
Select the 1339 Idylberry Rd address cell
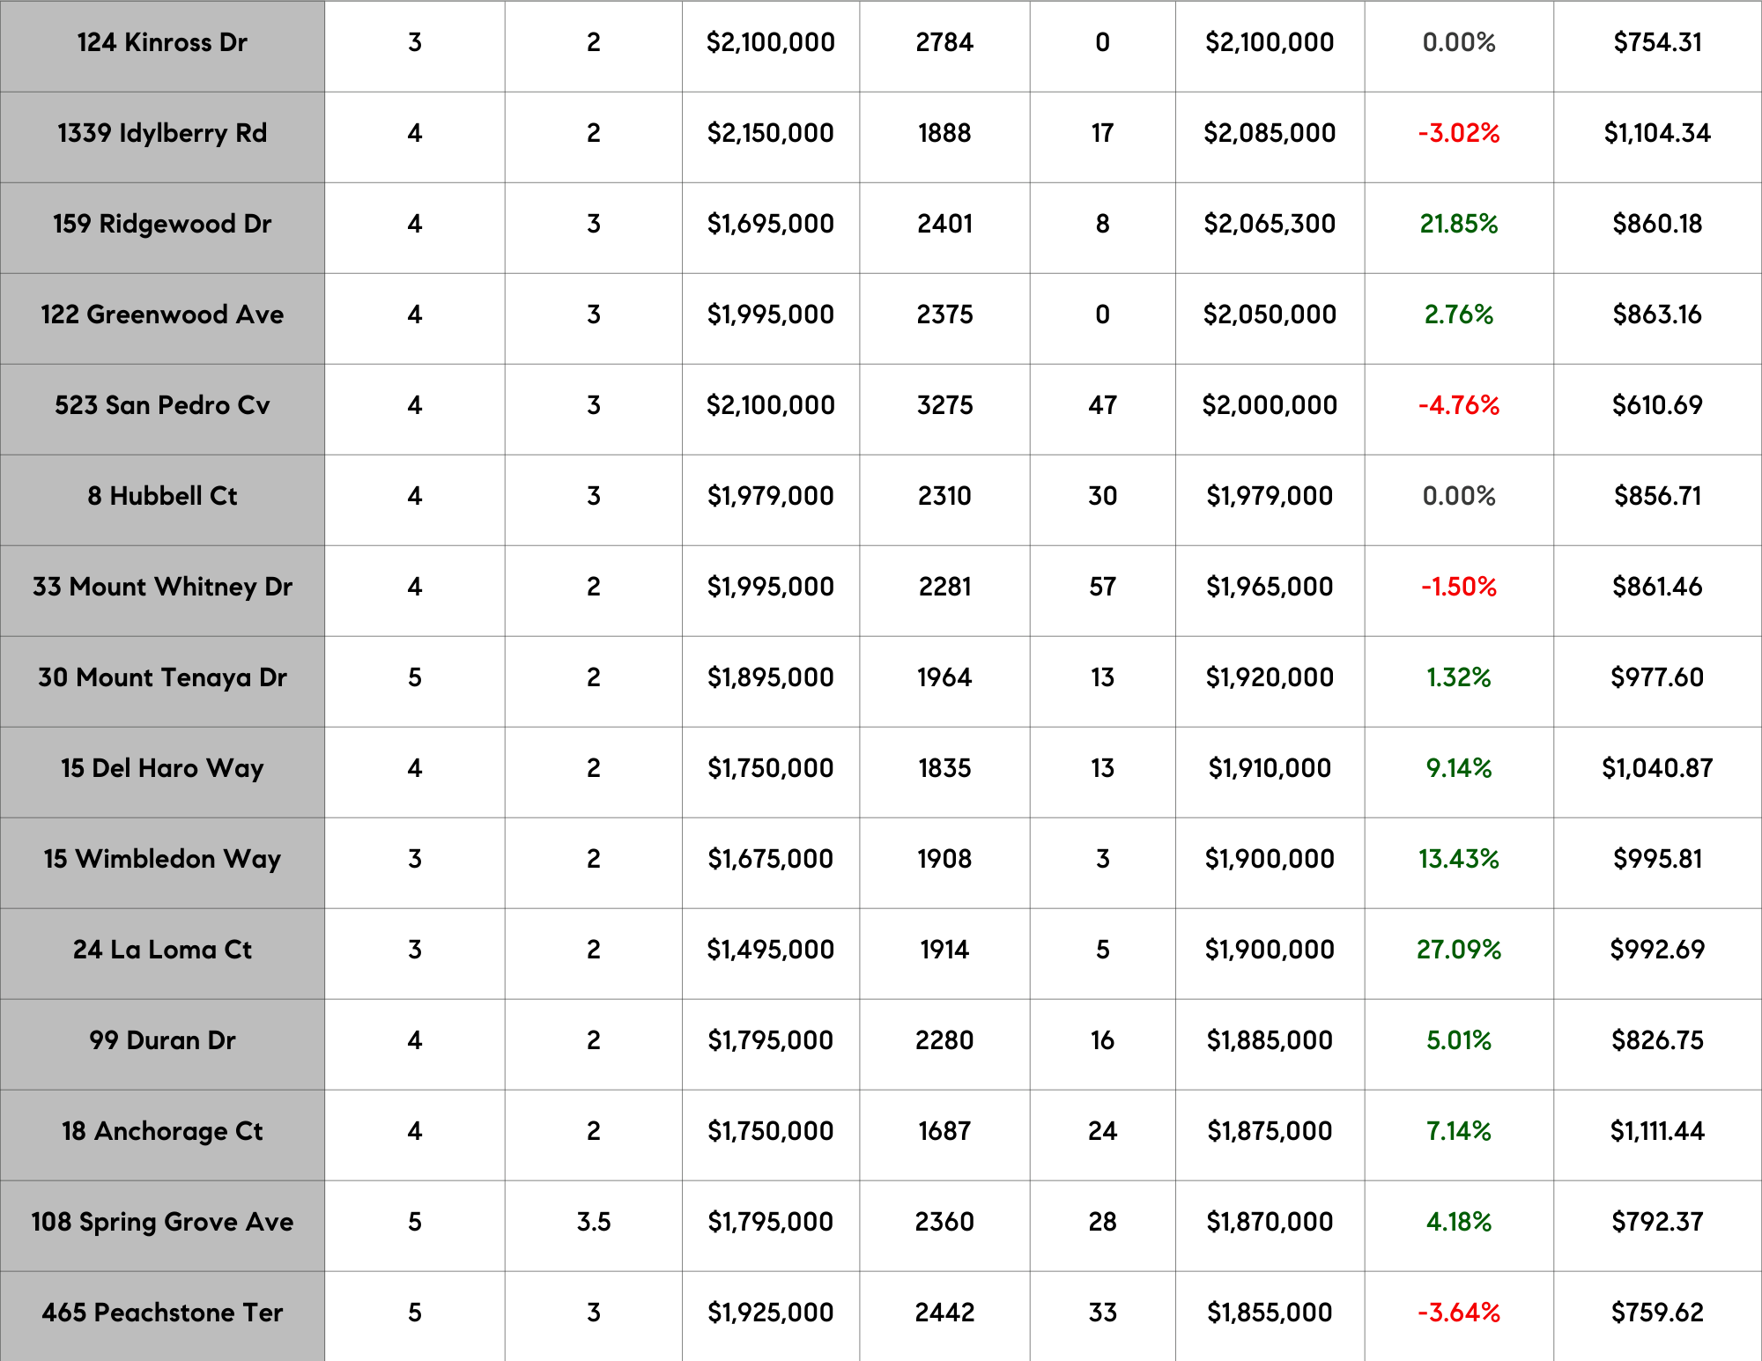pos(162,133)
